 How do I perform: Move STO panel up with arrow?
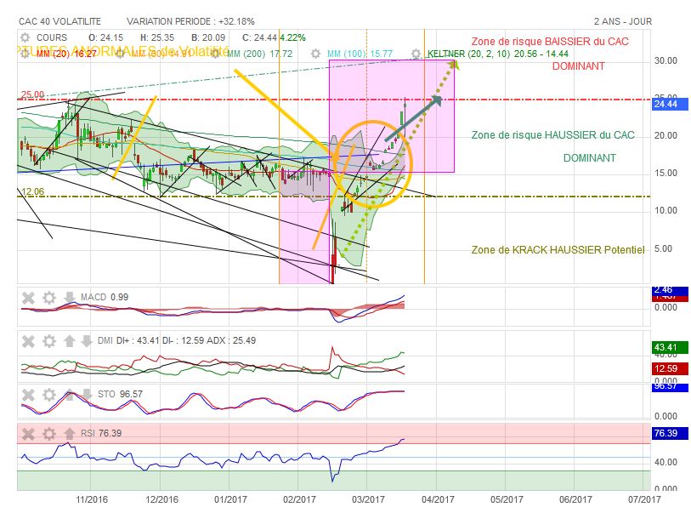click(69, 394)
